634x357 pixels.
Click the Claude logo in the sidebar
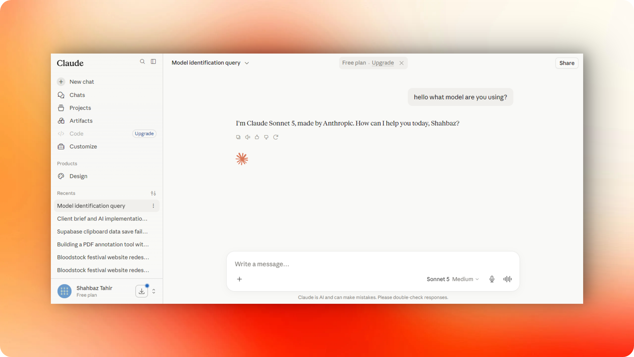click(70, 63)
